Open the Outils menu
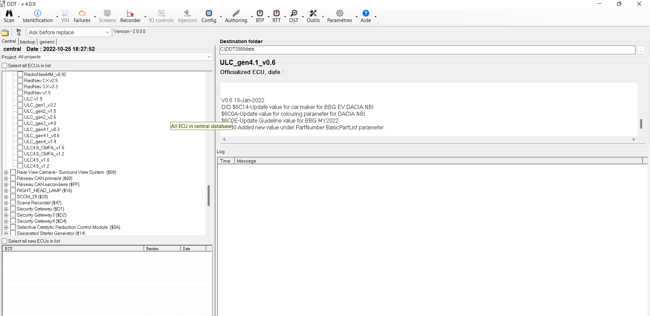Image resolution: width=650 pixels, height=316 pixels. 313,16
